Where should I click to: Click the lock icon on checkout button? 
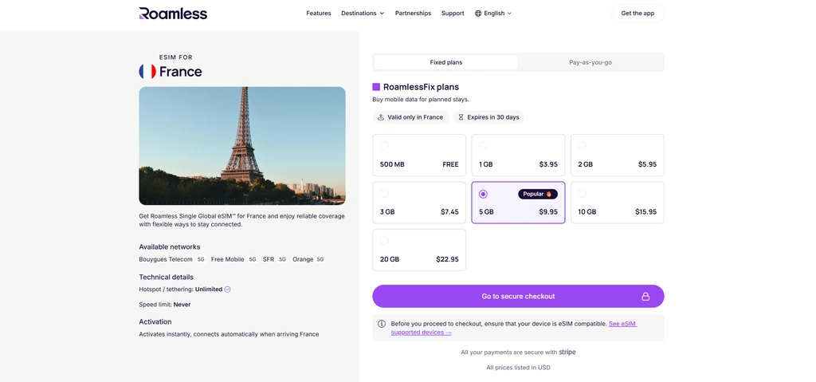tap(645, 296)
